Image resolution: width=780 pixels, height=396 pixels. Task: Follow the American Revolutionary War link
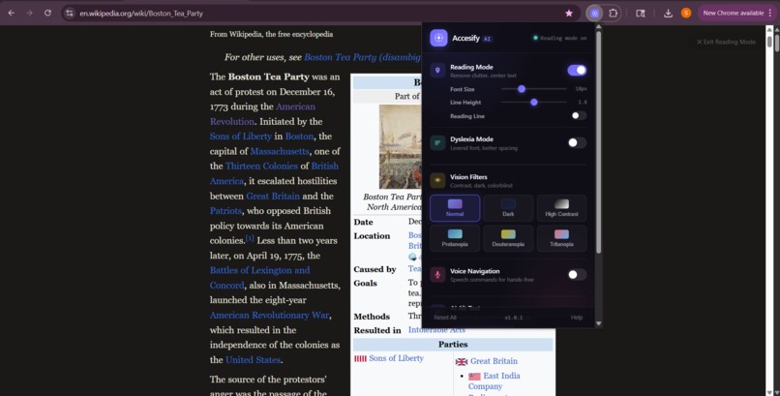click(269, 316)
